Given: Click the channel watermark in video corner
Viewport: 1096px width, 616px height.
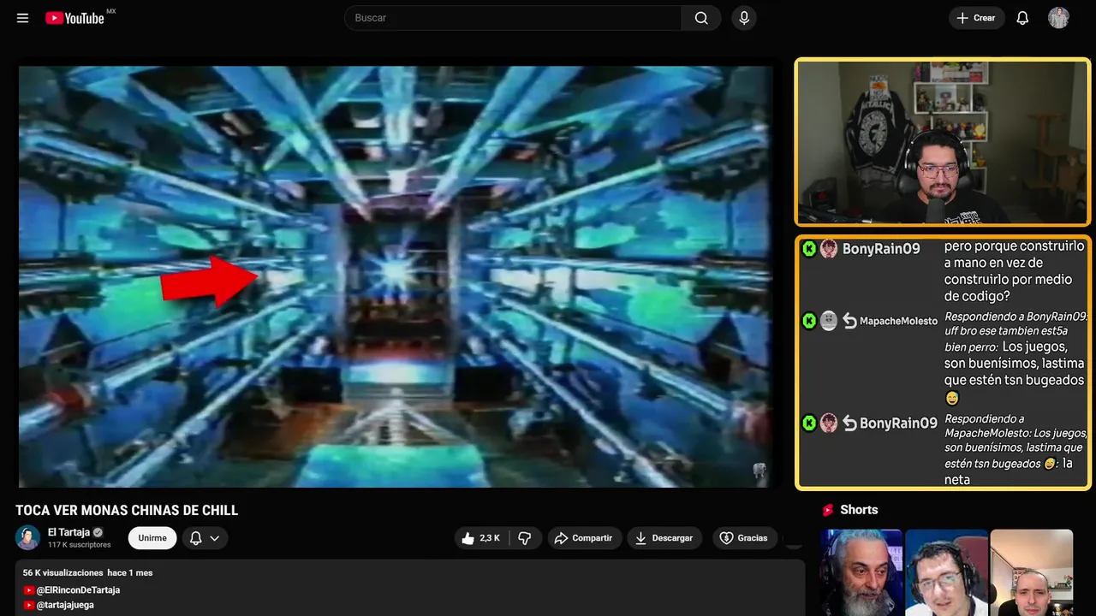Looking at the screenshot, I should click(759, 471).
